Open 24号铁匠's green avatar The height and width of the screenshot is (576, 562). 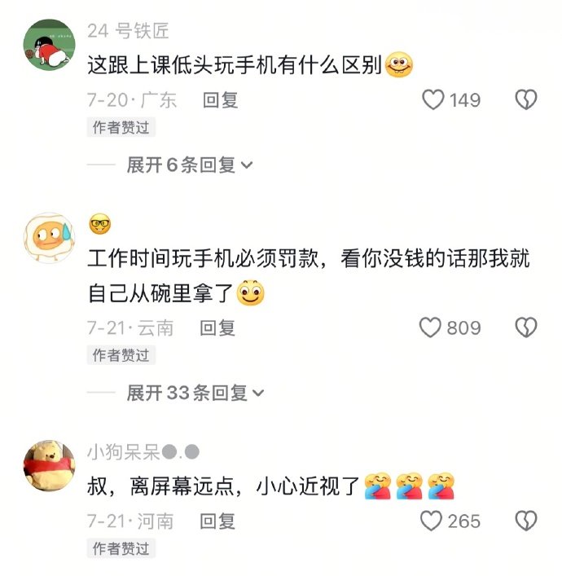[x=50, y=45]
